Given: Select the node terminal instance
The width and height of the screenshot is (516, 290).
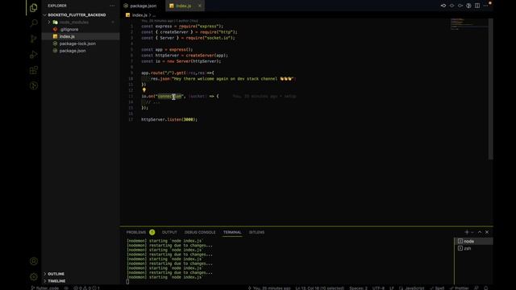Looking at the screenshot, I should pos(473,242).
